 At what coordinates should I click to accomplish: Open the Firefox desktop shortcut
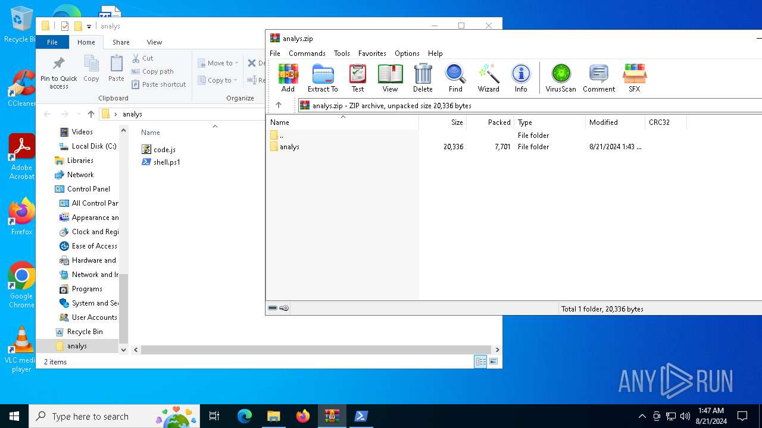(21, 217)
